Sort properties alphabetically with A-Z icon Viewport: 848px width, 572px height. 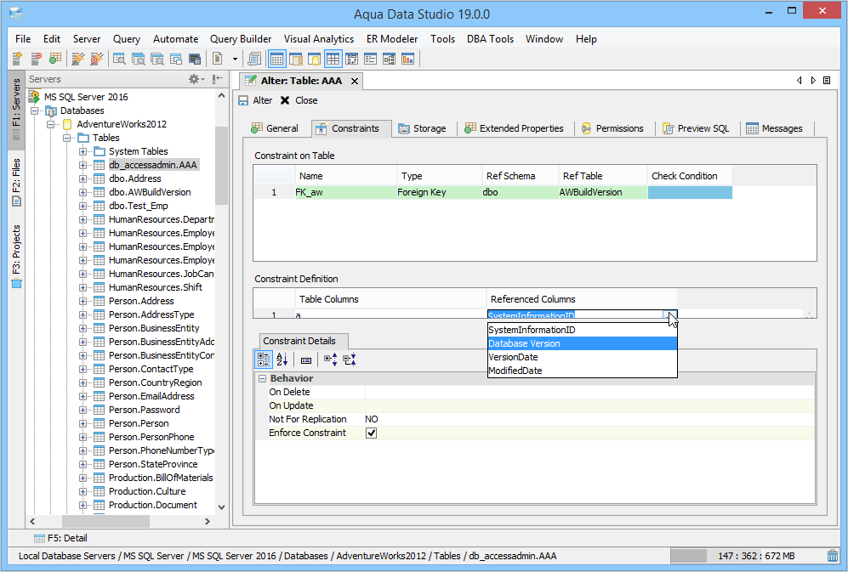click(x=282, y=360)
